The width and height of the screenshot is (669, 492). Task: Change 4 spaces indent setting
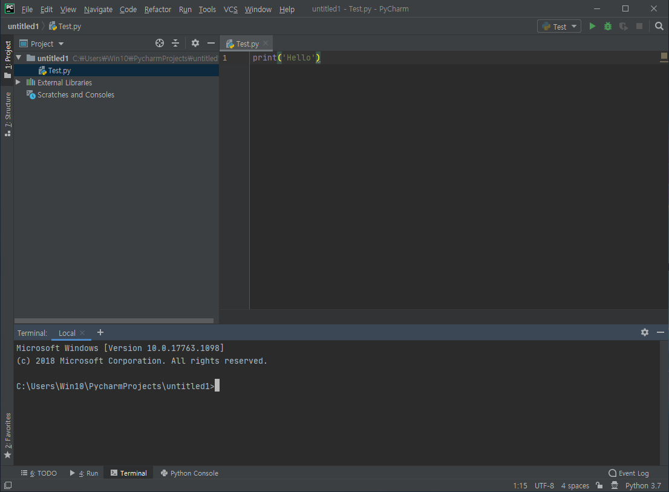[x=575, y=485]
